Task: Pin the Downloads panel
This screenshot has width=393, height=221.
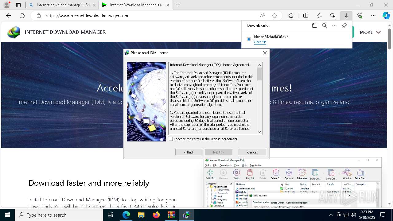Action: point(344,25)
